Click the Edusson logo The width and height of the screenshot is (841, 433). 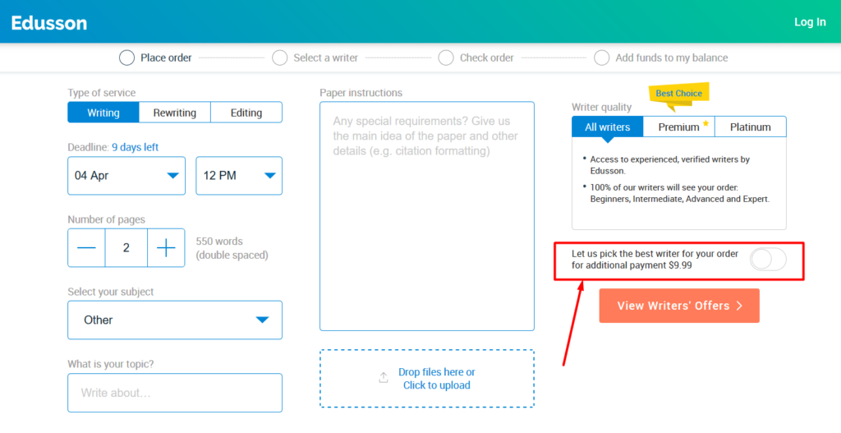pos(48,22)
